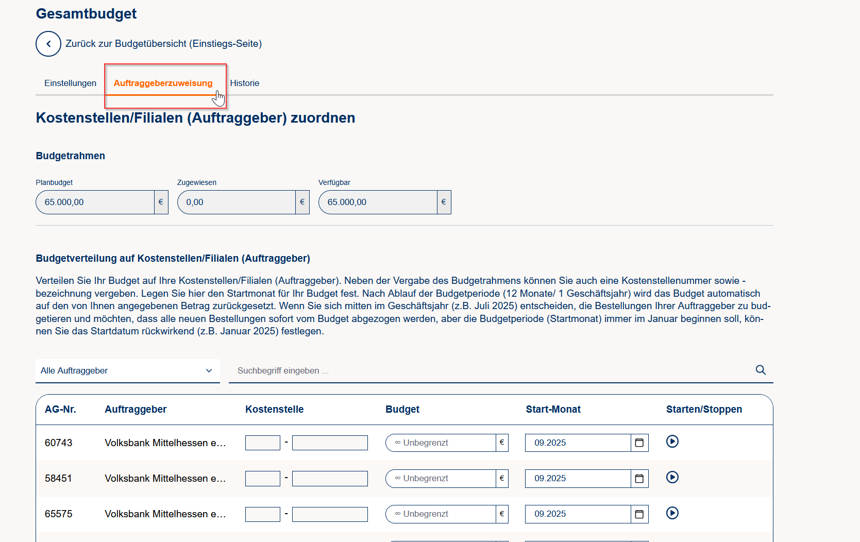Go back via Zurück zur Budgetübersicht link

(x=163, y=44)
